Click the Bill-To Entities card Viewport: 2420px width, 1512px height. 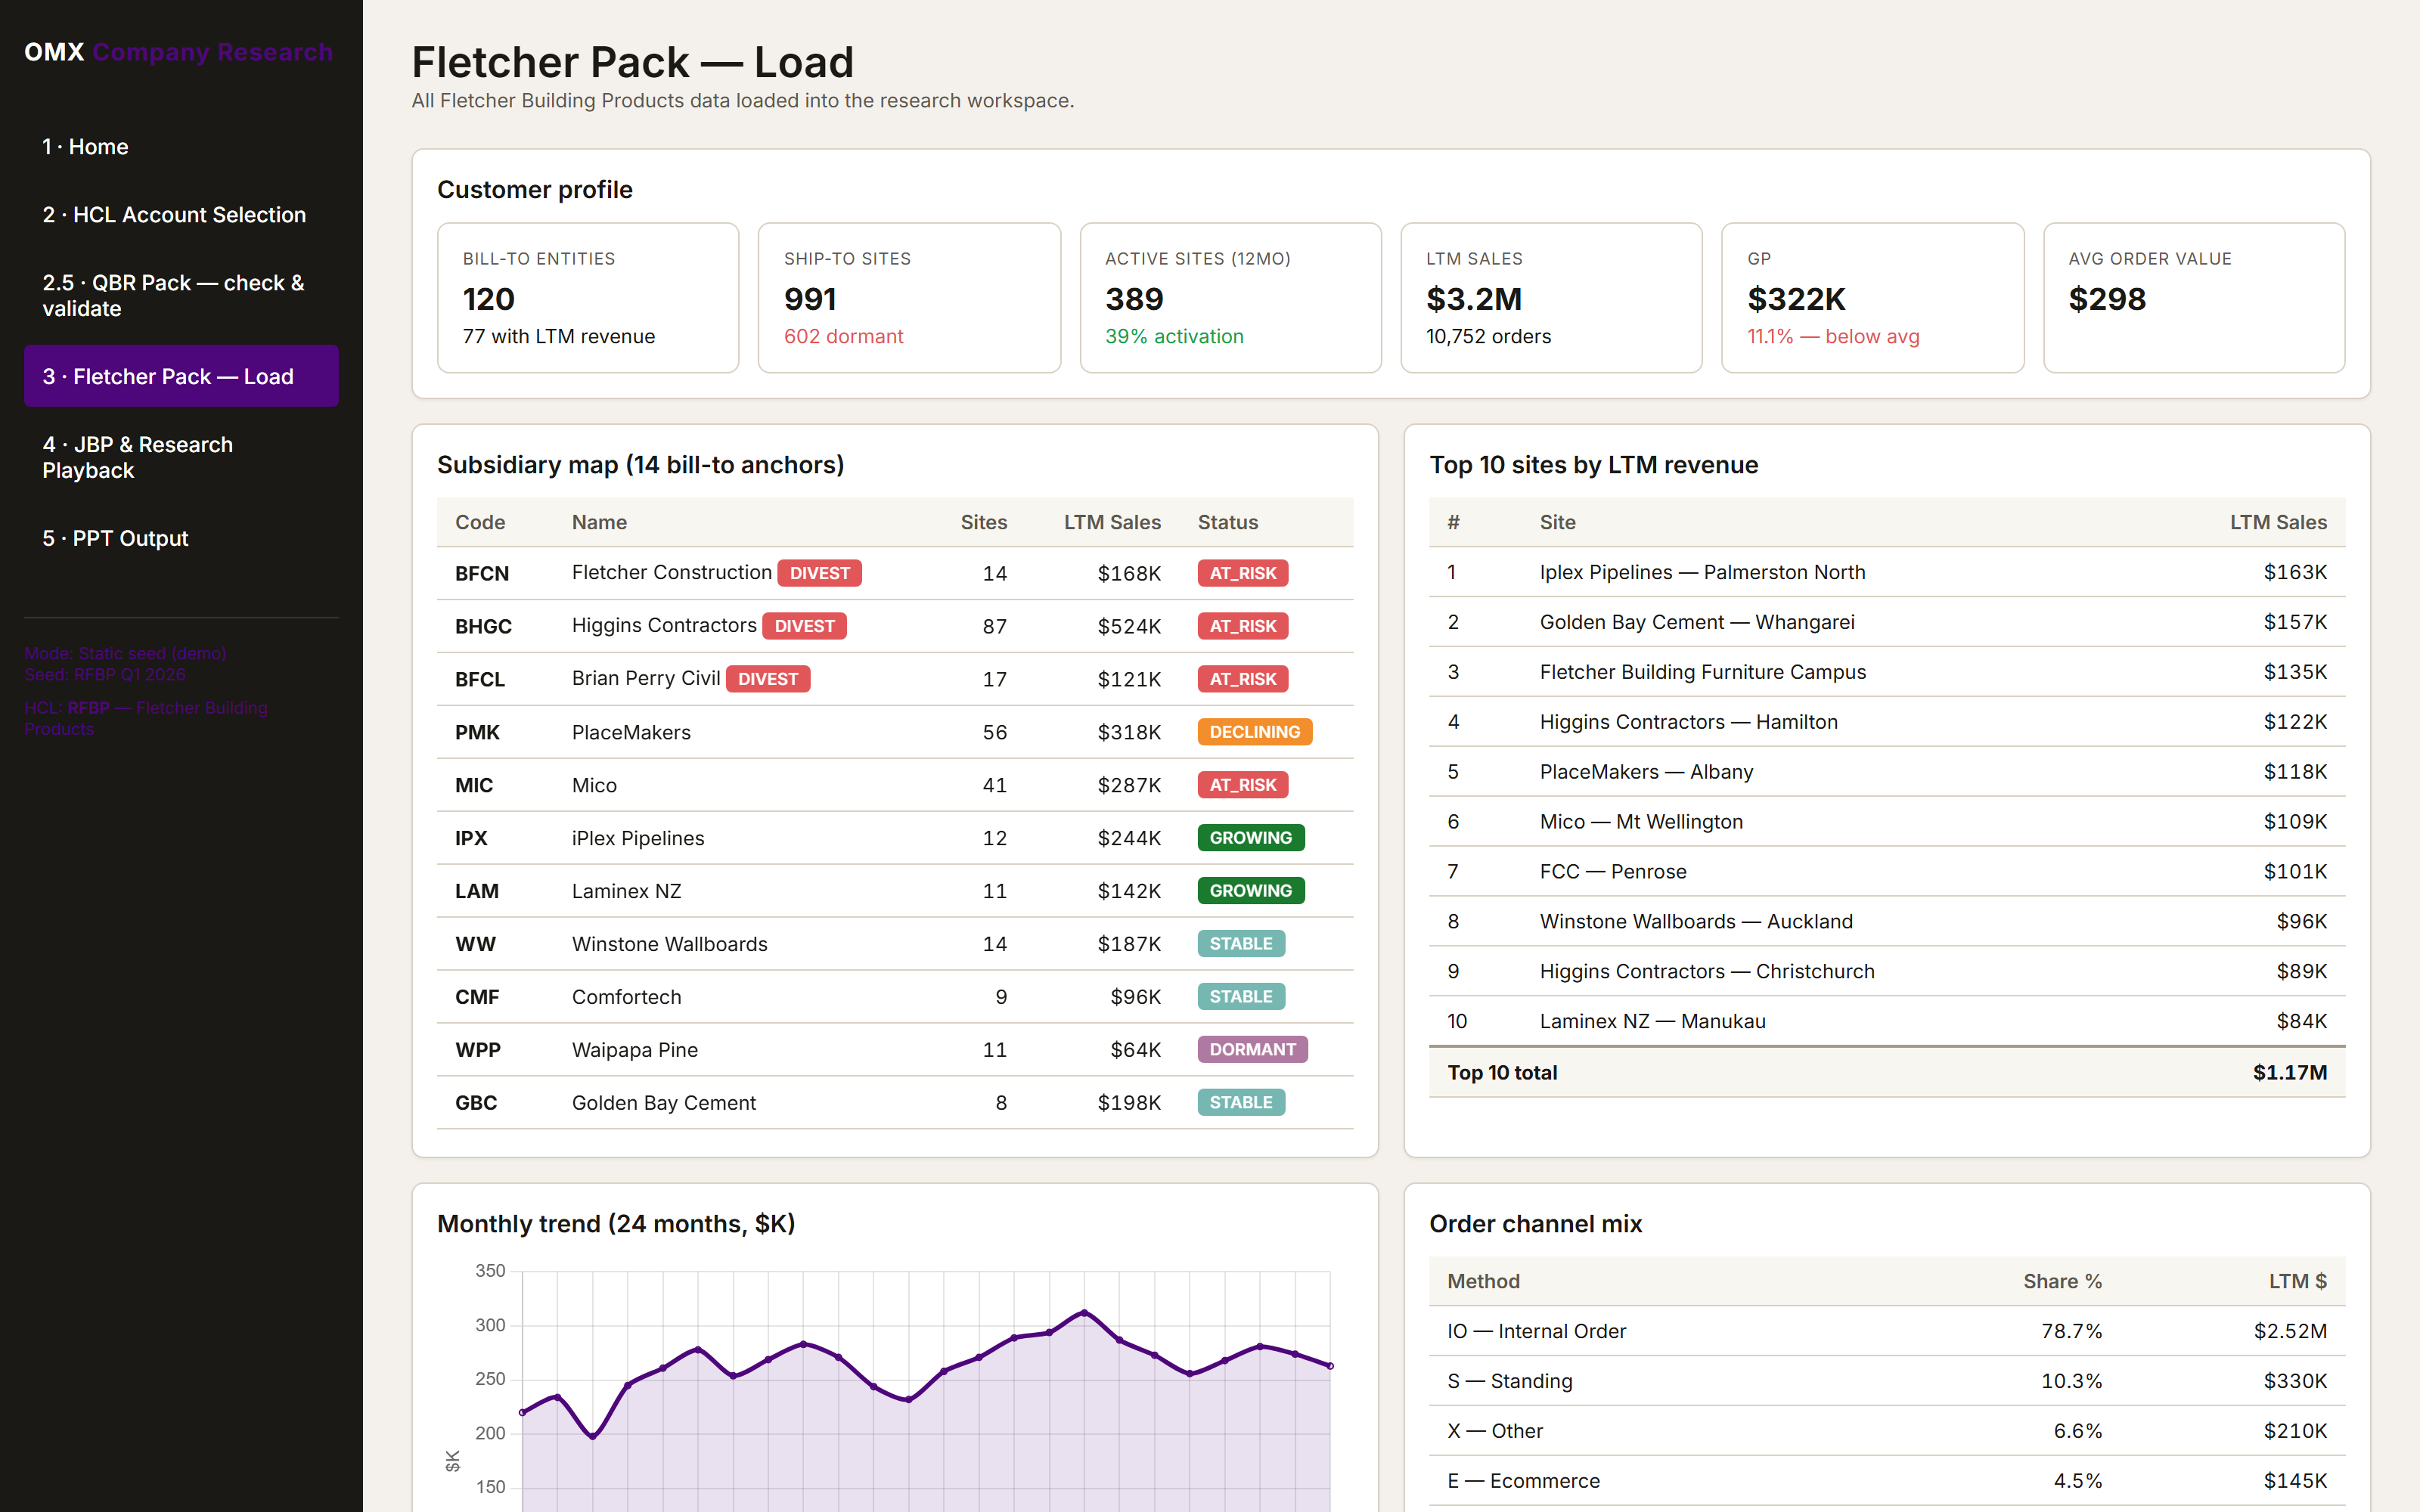[588, 298]
